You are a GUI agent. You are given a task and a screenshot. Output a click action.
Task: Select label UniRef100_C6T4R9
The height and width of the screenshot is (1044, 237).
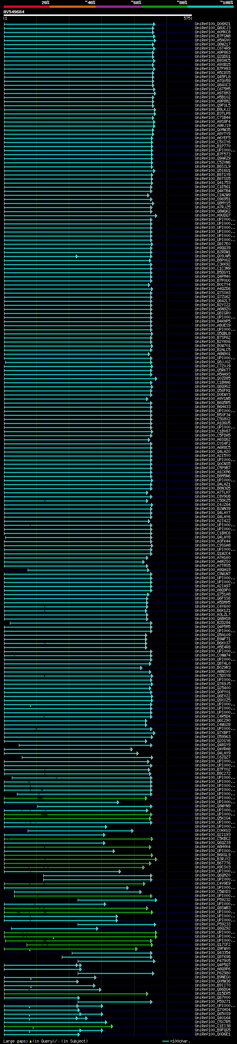point(213,48)
